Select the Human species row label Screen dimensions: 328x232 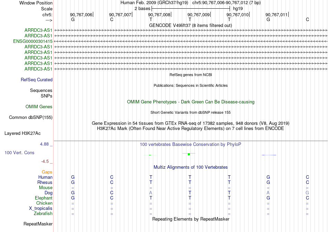click(x=45, y=177)
